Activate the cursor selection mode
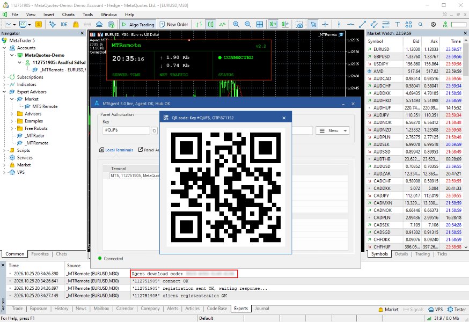The image size is (469, 322). [x=313, y=24]
